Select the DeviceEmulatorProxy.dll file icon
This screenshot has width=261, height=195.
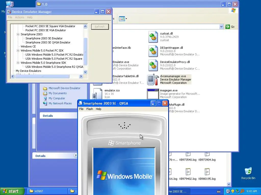[x=153, y=65]
